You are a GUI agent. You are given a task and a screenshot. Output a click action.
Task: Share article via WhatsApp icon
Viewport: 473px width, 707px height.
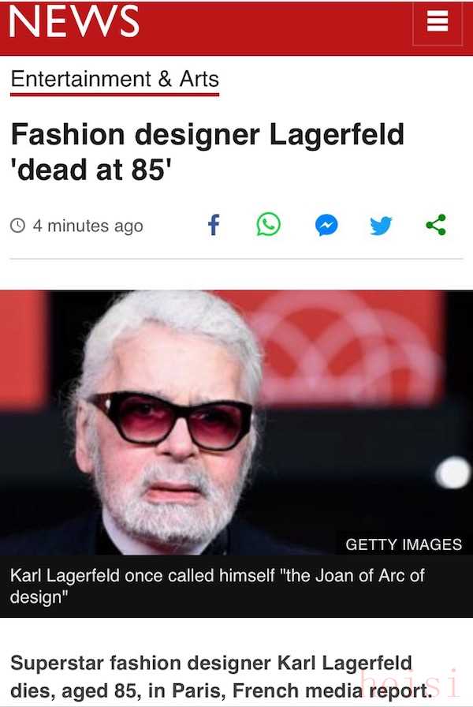[x=269, y=224]
